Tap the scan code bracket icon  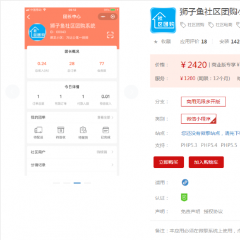pos(110,35)
